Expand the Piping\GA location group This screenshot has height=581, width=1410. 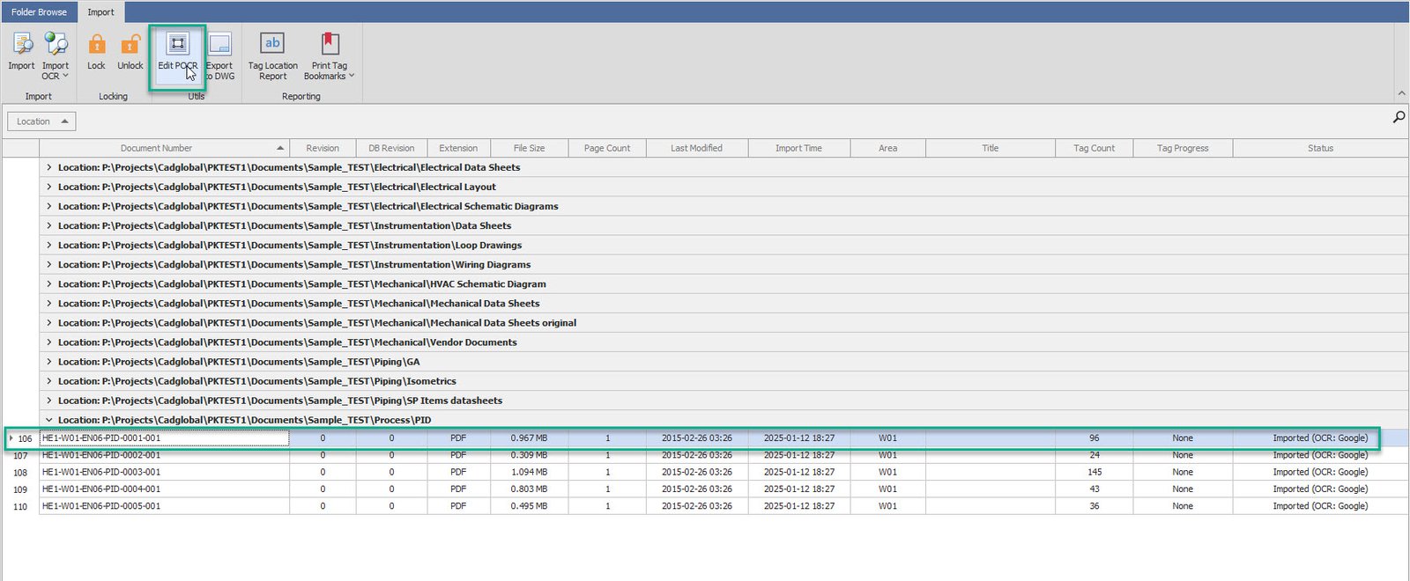(x=48, y=362)
